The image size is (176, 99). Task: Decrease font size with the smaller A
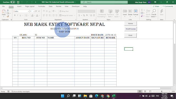39,11
